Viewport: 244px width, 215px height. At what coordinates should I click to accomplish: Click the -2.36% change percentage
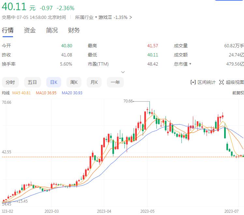65,8
